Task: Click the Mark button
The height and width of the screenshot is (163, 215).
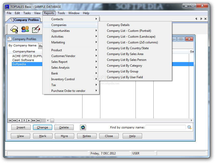Action: pos(43,136)
